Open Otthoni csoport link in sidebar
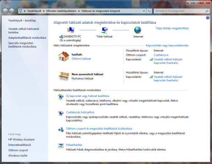Screen dimensions: 212x164 [x=18, y=150]
